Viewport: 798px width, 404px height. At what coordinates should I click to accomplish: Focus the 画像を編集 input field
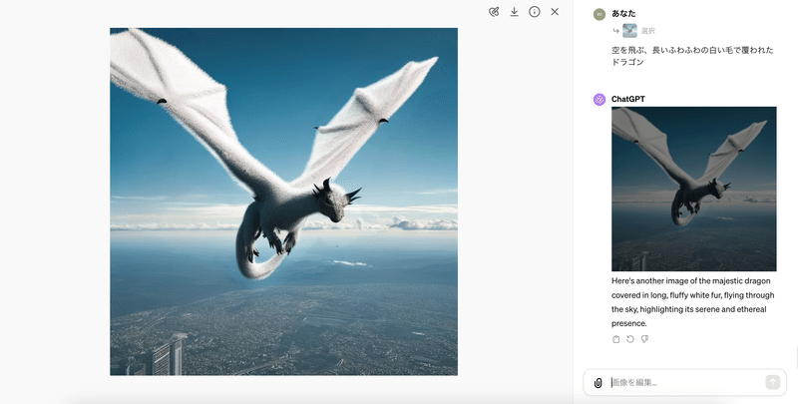pyautogui.click(x=685, y=383)
